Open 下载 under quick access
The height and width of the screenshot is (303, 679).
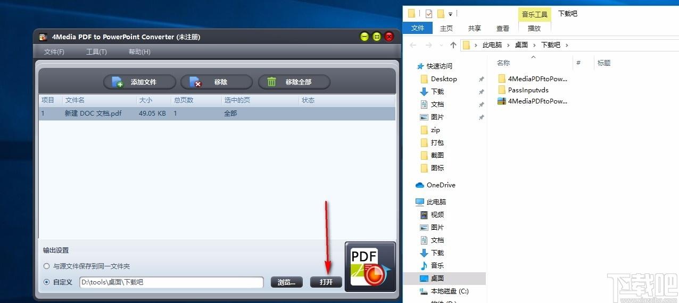coord(437,92)
